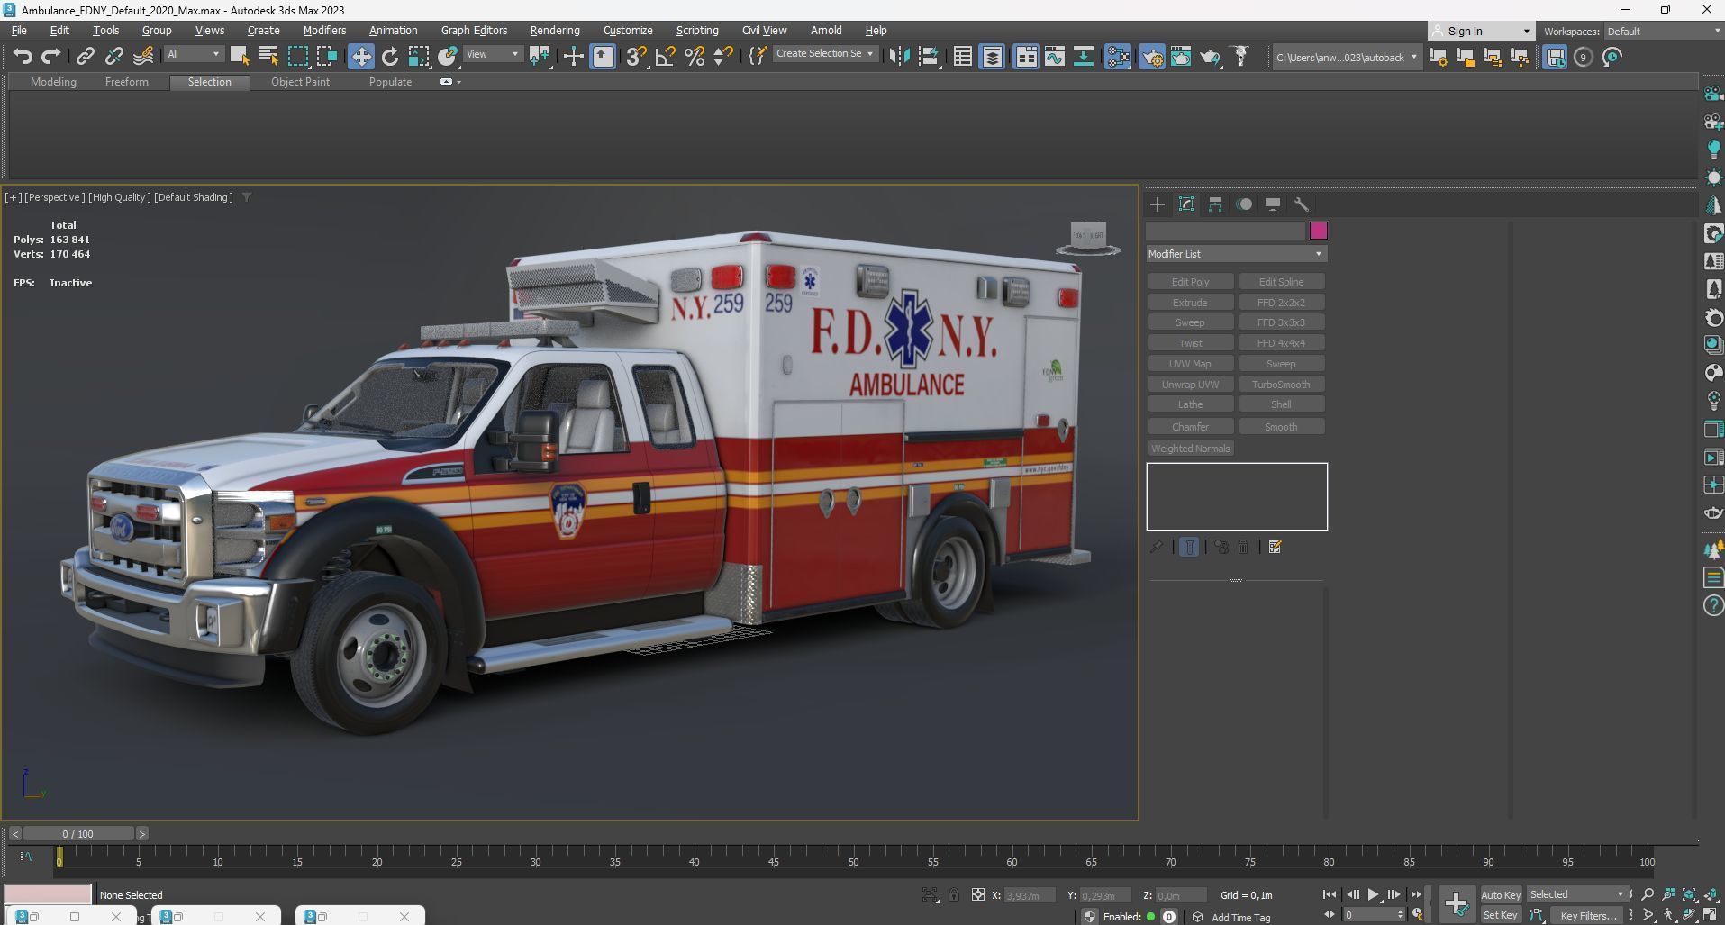The height and width of the screenshot is (925, 1725).
Task: Switch to the Object Paint ribbon tab
Action: tap(300, 82)
